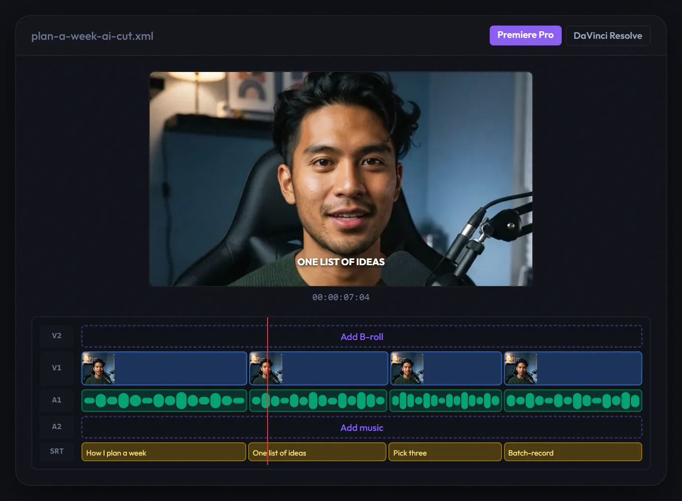The image size is (682, 501).
Task: Select the A2 track label
Action: [x=57, y=427]
